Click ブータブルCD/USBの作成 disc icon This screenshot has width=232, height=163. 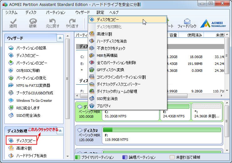point(11,93)
